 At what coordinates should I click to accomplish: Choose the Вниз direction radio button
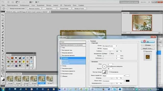coord(110,54)
